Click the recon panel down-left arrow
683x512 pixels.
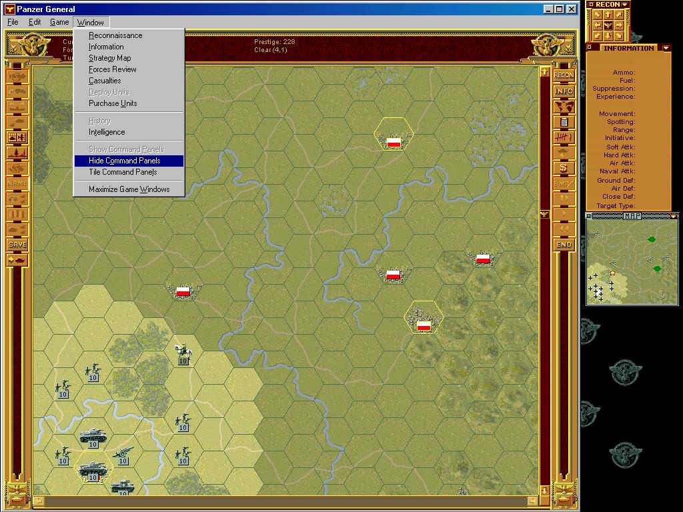598,36
